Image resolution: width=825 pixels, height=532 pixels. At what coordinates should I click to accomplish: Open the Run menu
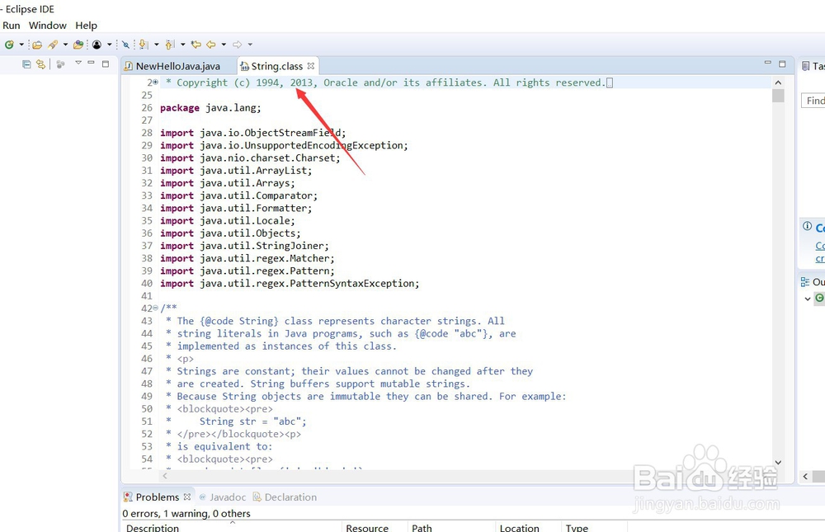pos(11,26)
